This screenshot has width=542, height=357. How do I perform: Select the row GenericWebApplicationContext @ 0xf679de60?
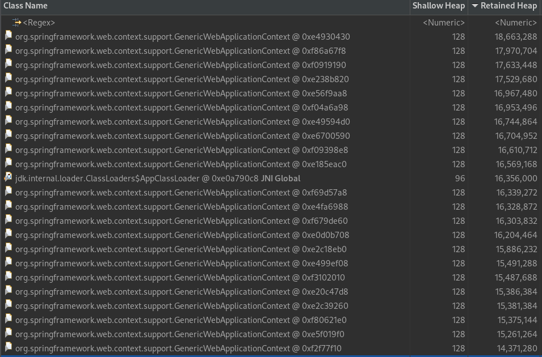click(x=271, y=220)
